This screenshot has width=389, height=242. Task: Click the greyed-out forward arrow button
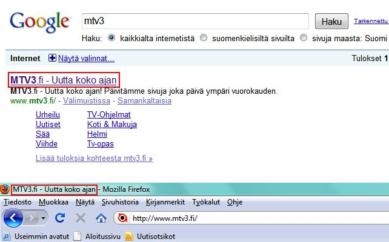point(32,218)
